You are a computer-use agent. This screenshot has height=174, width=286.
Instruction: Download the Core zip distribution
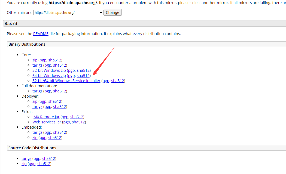35,60
